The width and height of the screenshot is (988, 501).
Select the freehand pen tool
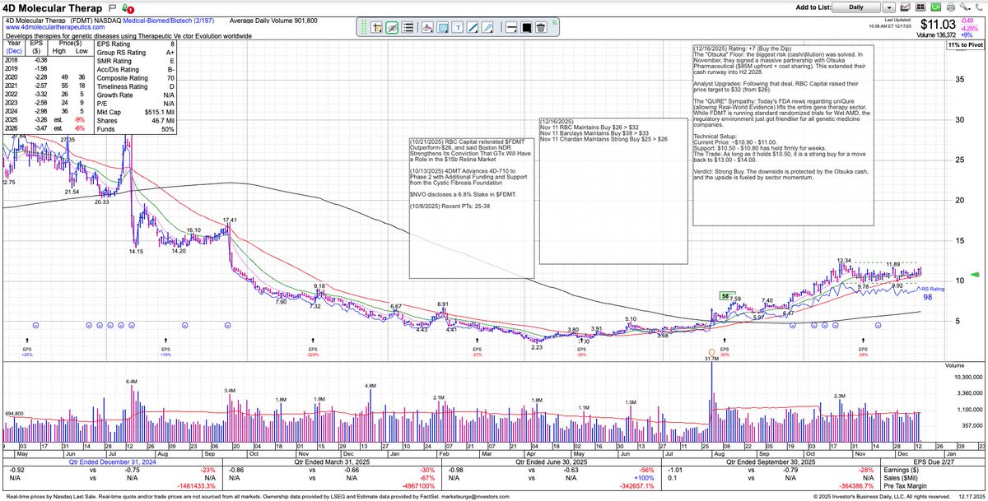click(x=487, y=27)
